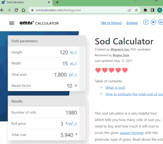
Task: Open the Embed link
Action: [132, 23]
